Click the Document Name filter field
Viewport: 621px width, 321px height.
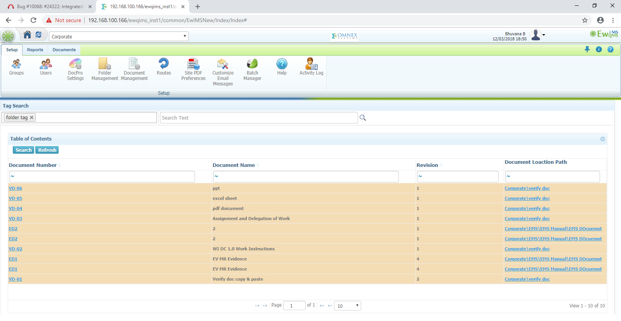[x=306, y=177]
